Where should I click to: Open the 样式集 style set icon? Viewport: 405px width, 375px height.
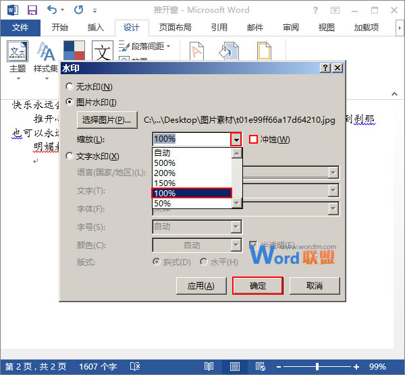[46, 51]
